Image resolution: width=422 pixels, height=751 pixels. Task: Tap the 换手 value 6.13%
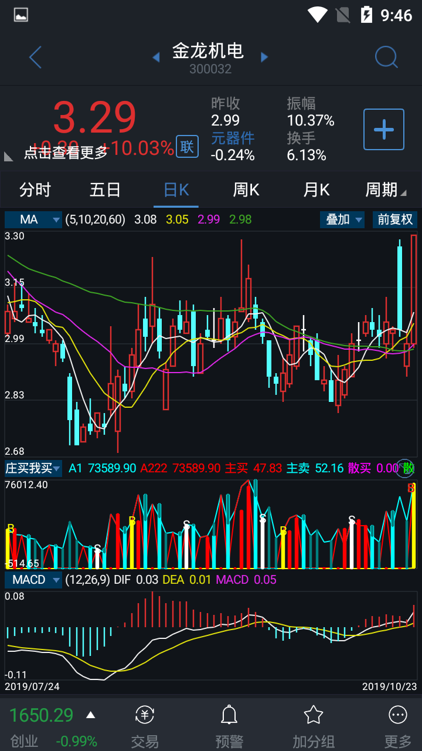(307, 155)
